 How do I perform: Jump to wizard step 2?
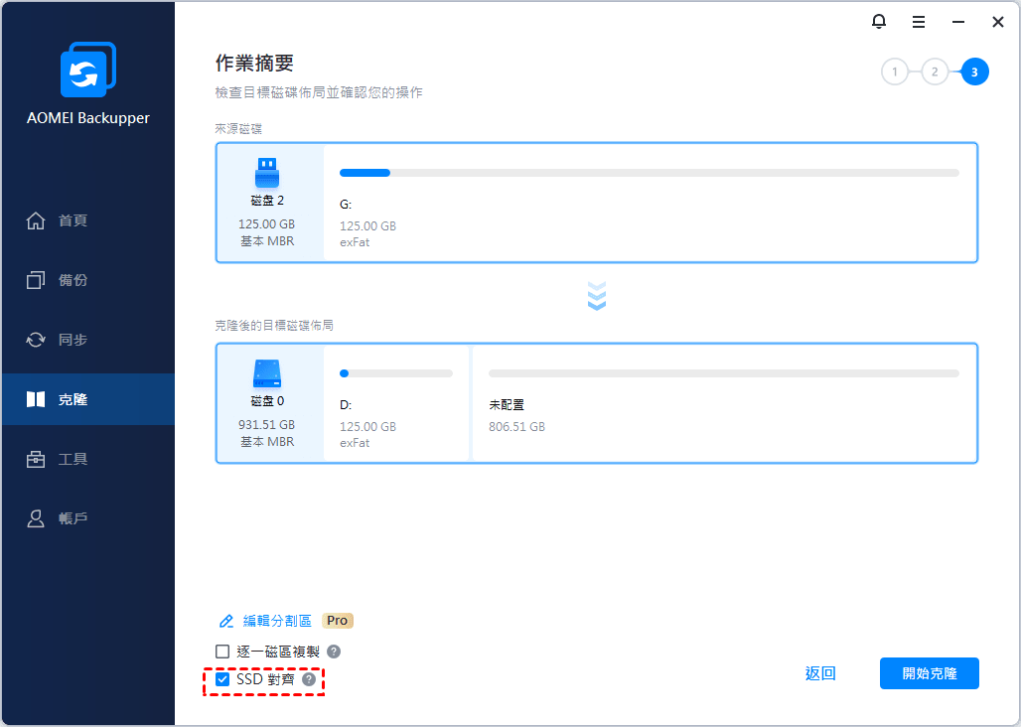click(x=935, y=72)
